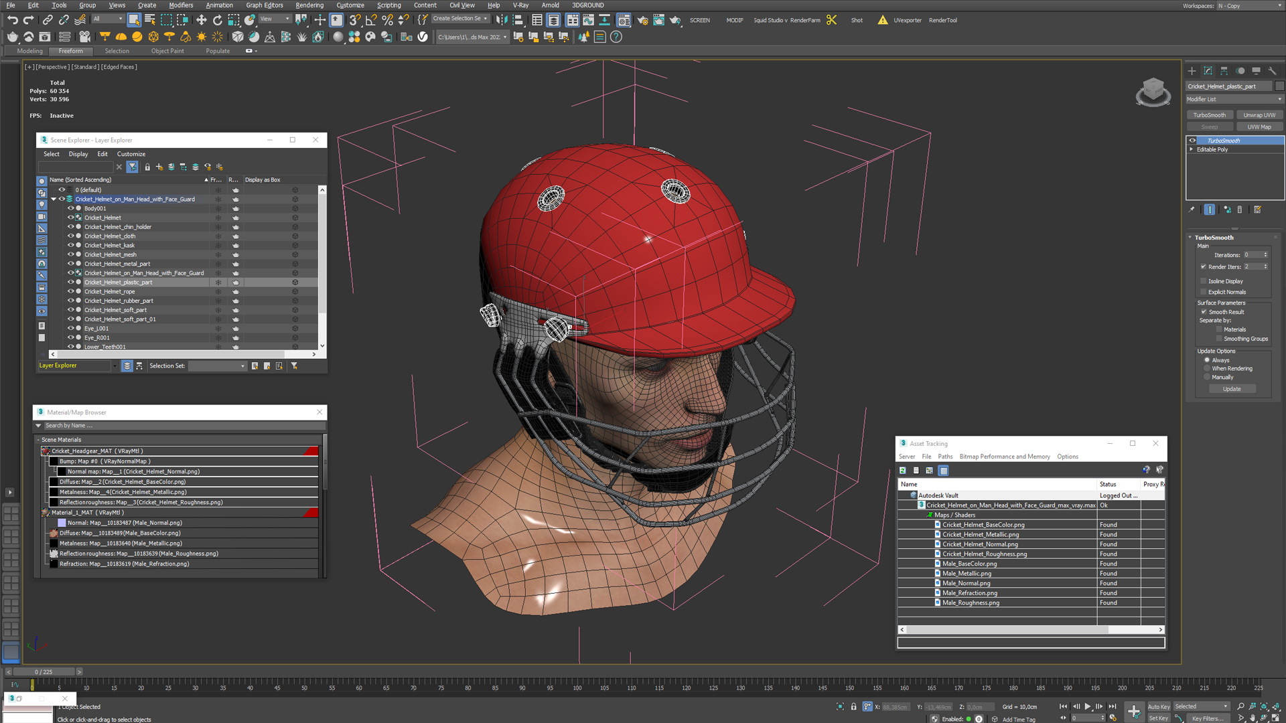Open the Utilities wrench panel tab
The width and height of the screenshot is (1286, 723).
pyautogui.click(x=1272, y=70)
